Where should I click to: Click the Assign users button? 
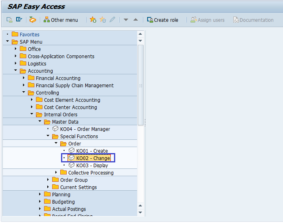(207, 20)
